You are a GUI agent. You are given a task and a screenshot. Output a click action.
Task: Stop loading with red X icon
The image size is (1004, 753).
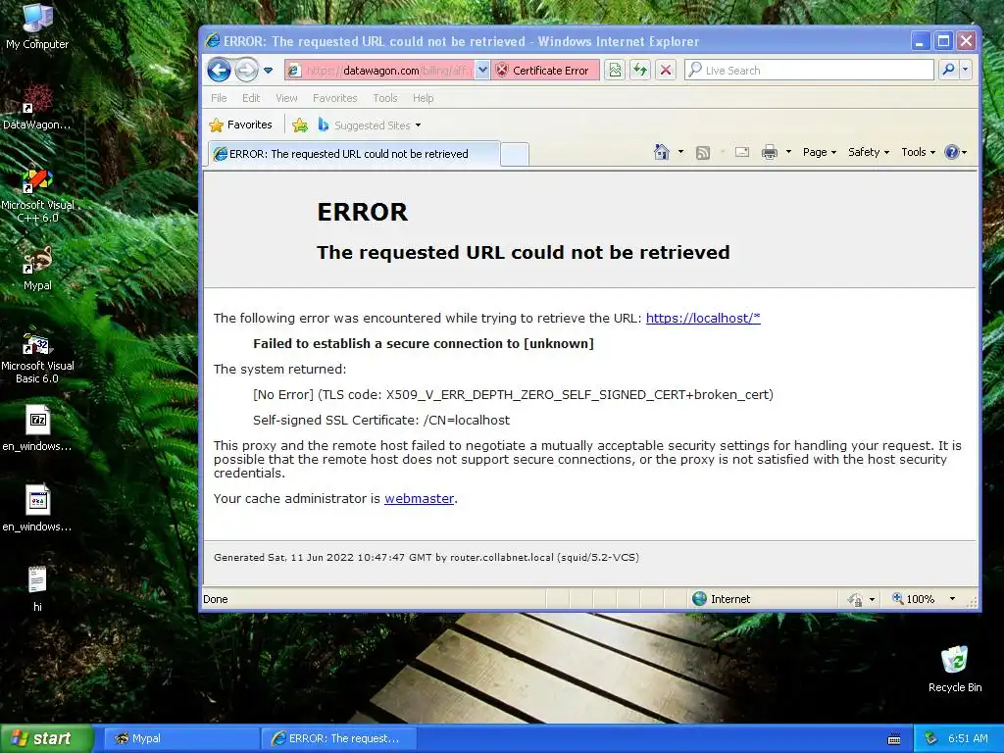pos(666,71)
